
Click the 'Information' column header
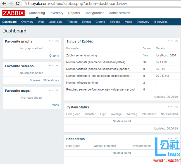click(149, 114)
